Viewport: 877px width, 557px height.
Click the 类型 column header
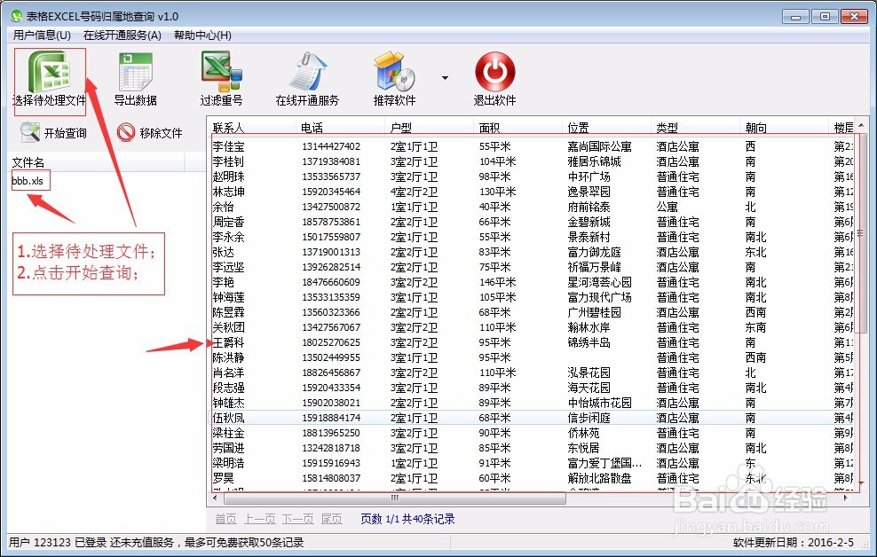696,128
